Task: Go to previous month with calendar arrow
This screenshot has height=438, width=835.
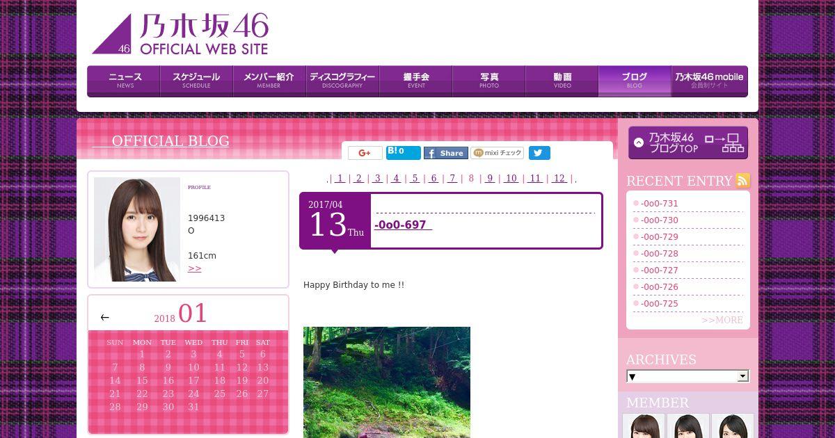Action: tap(104, 317)
